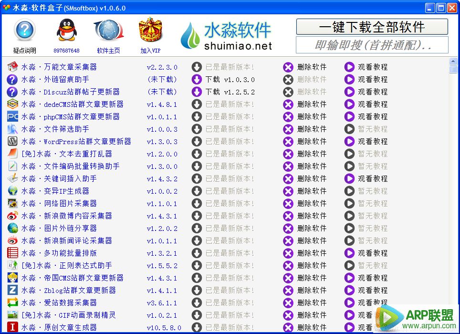Click the 变异IP生成器 globe icon
This screenshot has height=334, width=460.
(12, 191)
